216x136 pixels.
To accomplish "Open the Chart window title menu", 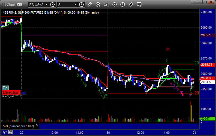I will coord(9,5).
